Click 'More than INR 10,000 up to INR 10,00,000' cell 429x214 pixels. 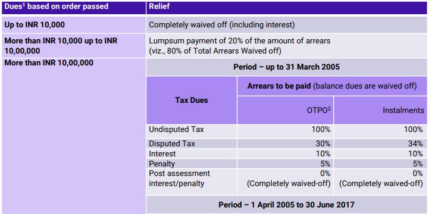(x=61, y=46)
